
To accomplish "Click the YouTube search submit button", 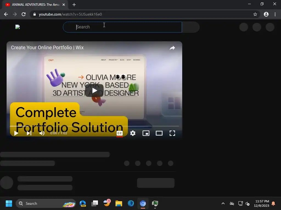I will 191,27.
